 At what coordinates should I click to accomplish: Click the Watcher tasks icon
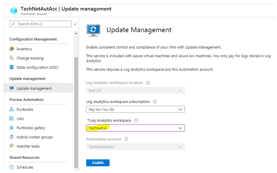click(12, 146)
